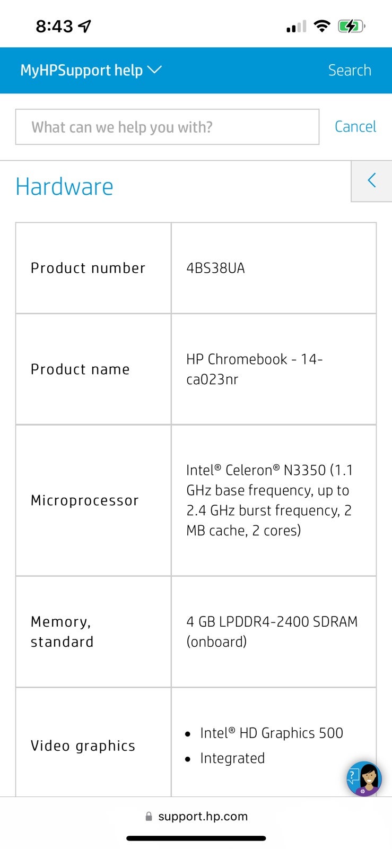
Task: Expand the MyHPSupport help dropdown
Action: coord(91,70)
